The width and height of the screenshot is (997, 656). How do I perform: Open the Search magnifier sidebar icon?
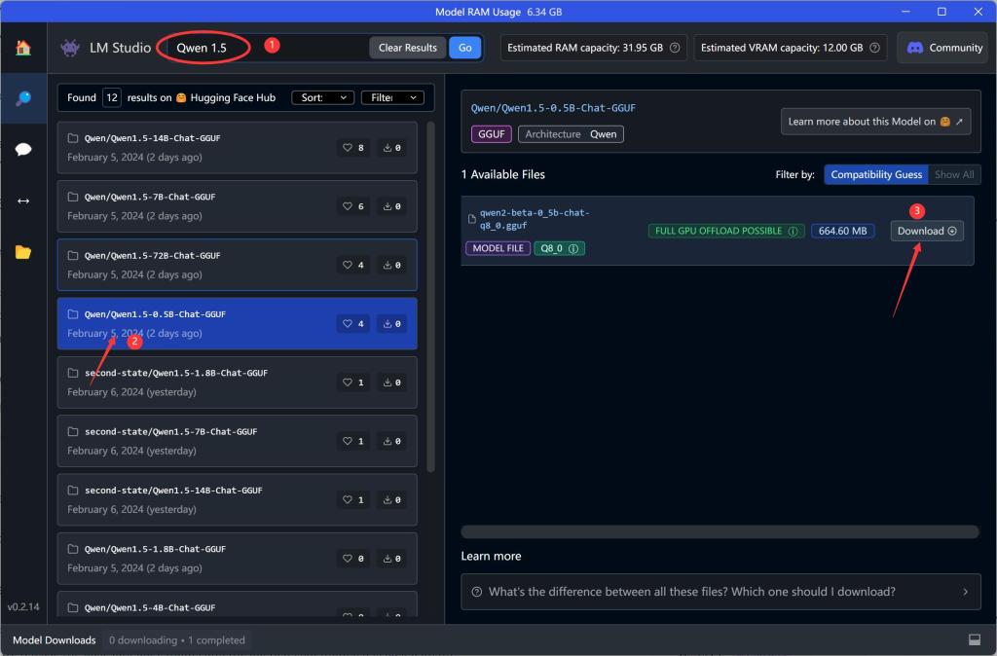pos(23,98)
